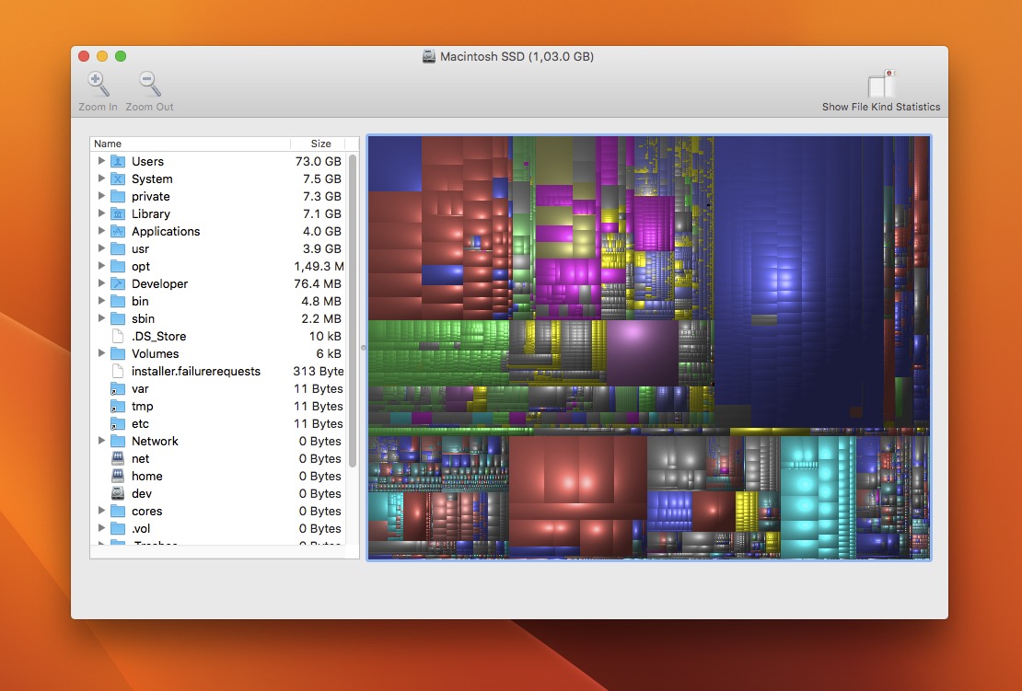The width and height of the screenshot is (1022, 691).
Task: Click the Zoom Out magnifier icon
Action: tap(149, 84)
